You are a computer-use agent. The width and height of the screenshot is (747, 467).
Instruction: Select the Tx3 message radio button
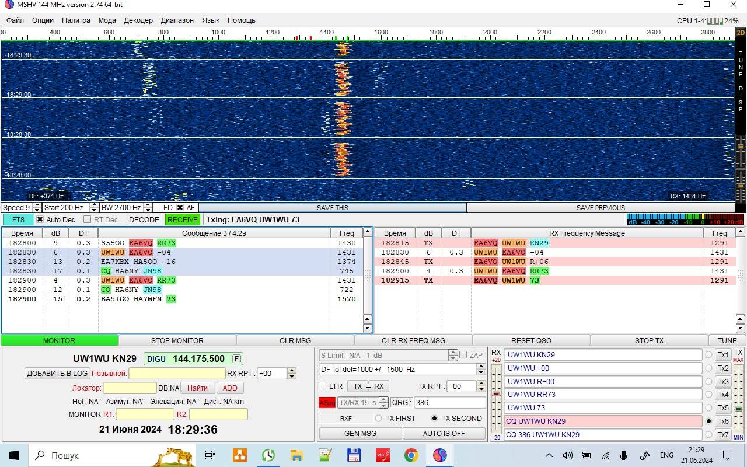click(709, 382)
